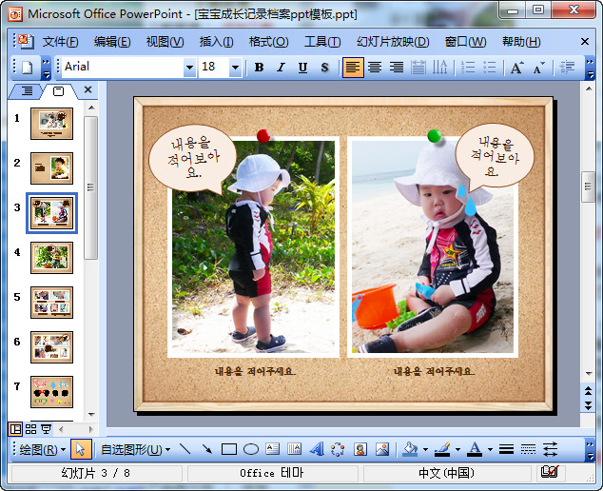Screen dimensions: 603x491
Task: Open the font size dropdown
Action: pyautogui.click(x=235, y=68)
